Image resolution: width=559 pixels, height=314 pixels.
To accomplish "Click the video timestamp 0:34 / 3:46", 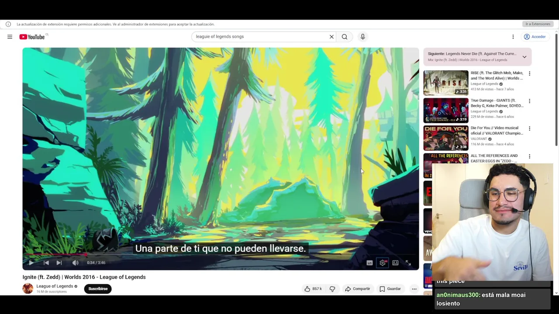I will pos(96,263).
